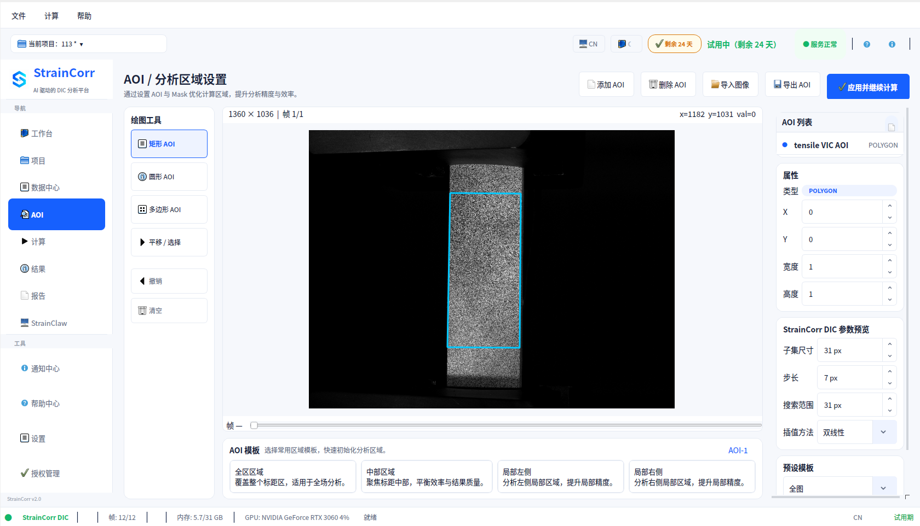This screenshot has height=526, width=920.
Task: Decrease the 步长 stepper
Action: pyautogui.click(x=890, y=383)
